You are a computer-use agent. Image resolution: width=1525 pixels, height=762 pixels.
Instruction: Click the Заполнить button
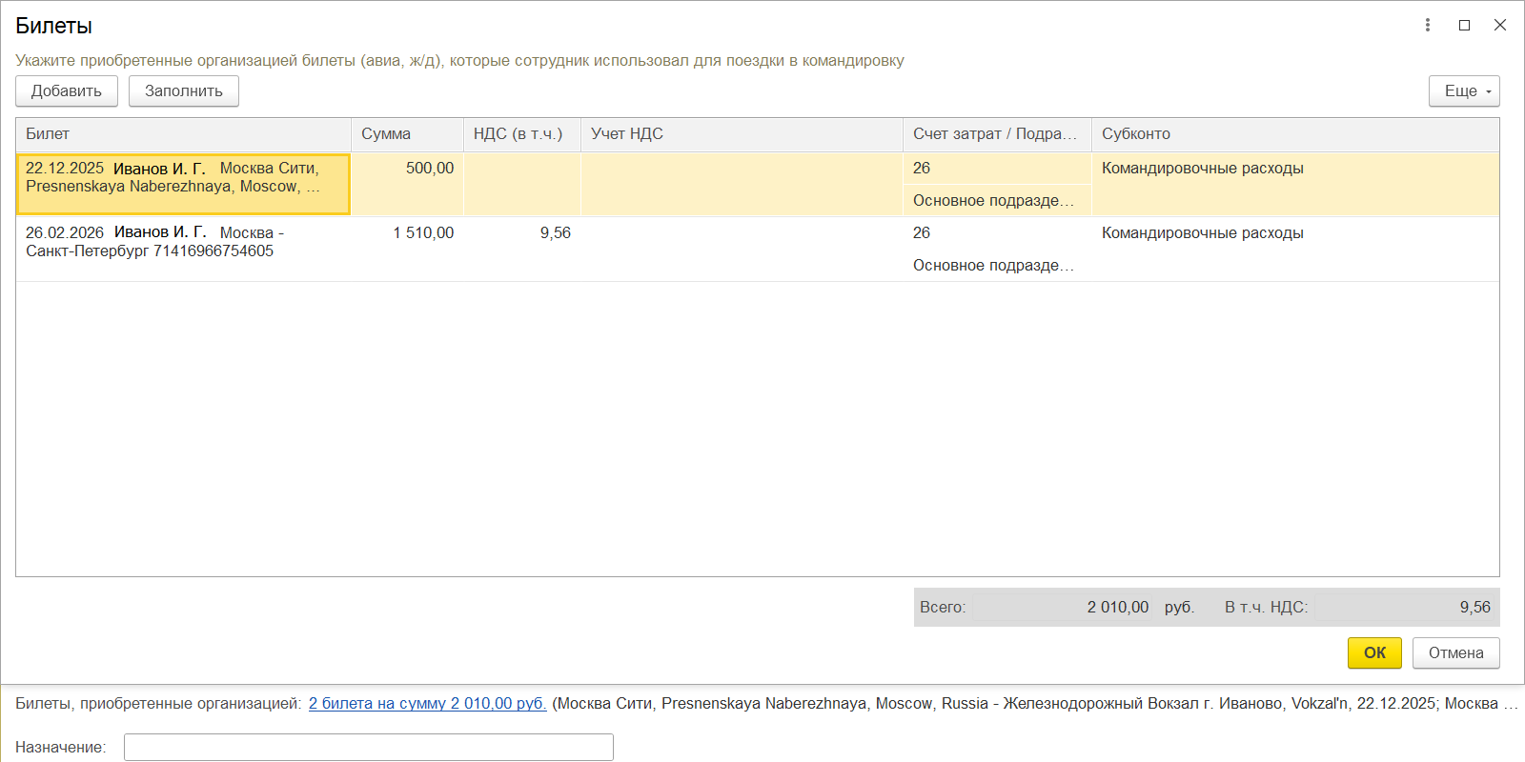[x=183, y=91]
